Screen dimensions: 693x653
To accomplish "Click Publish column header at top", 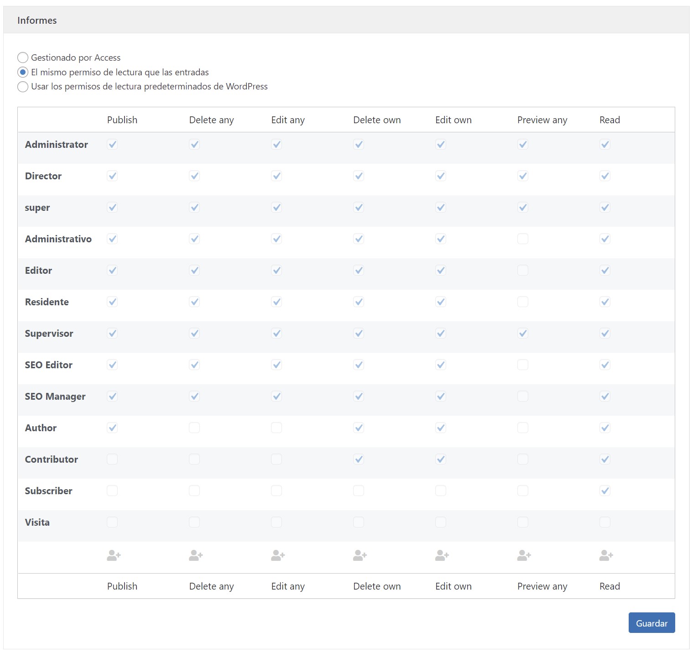I will (122, 120).
